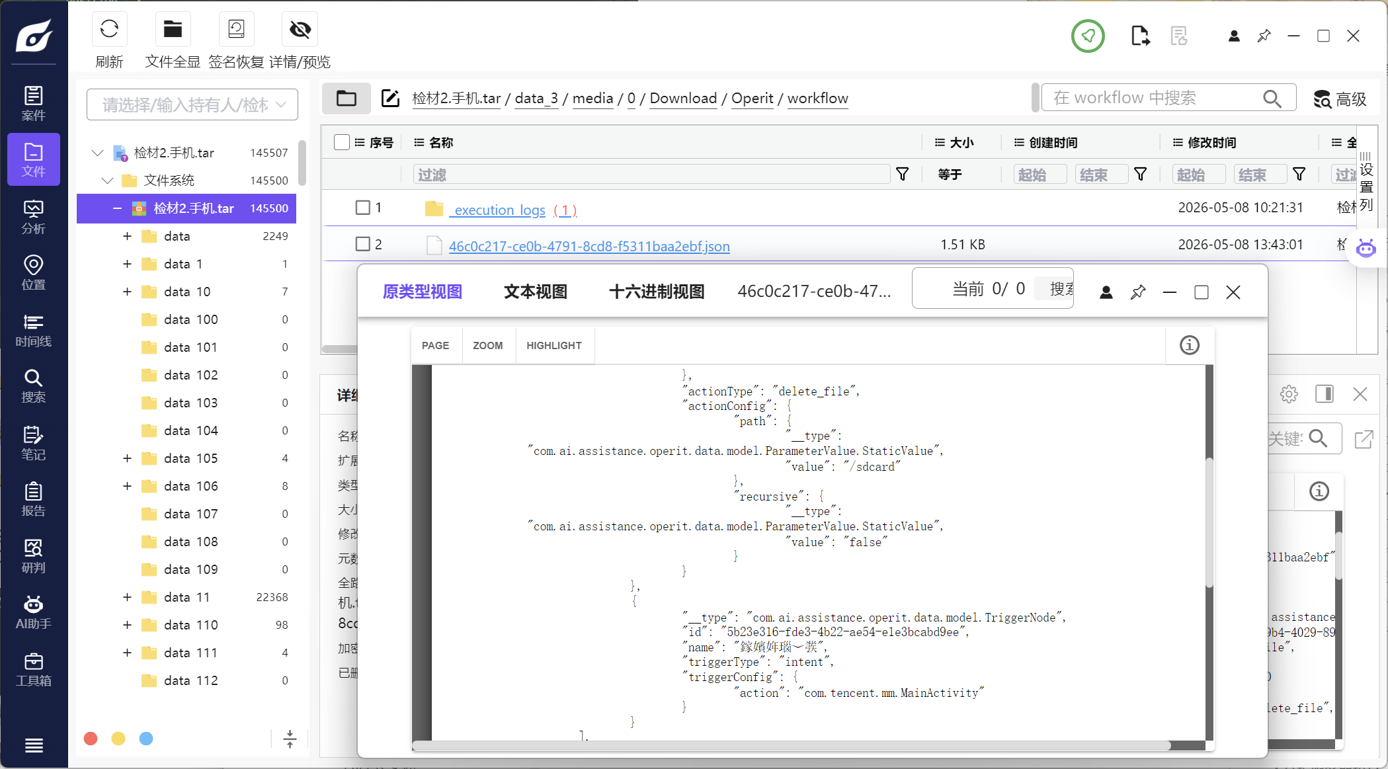Open the 笔记 (Notes) sidebar section
Viewport: 1388px width, 769px height.
click(34, 443)
